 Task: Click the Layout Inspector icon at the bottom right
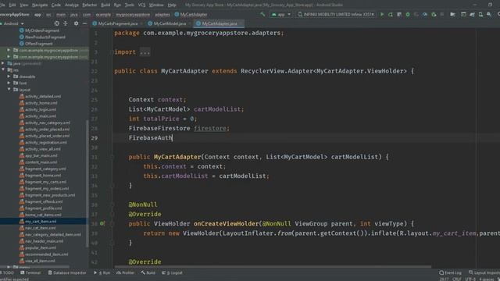click(x=470, y=272)
